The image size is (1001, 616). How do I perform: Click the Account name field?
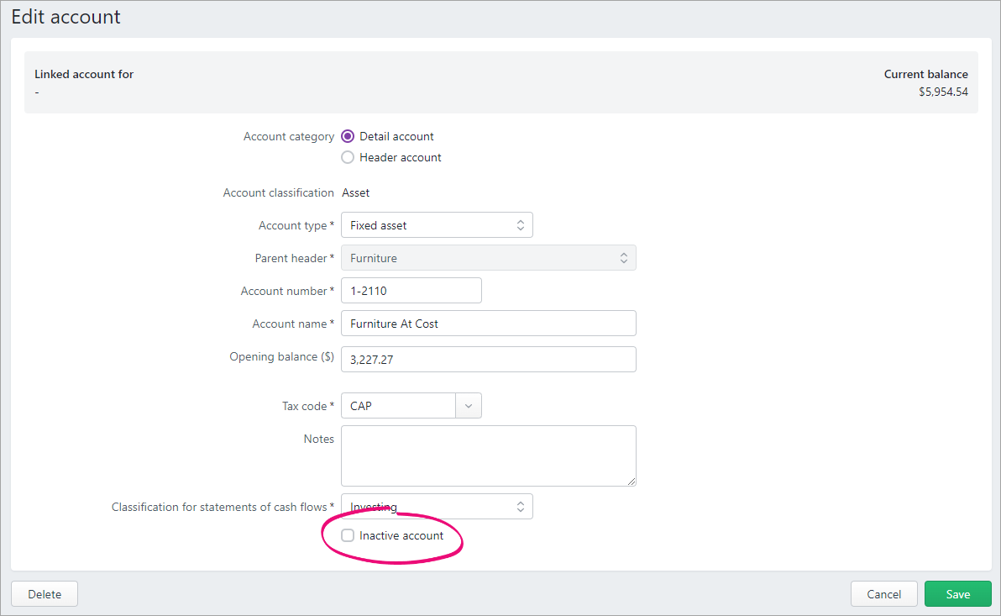coord(489,323)
